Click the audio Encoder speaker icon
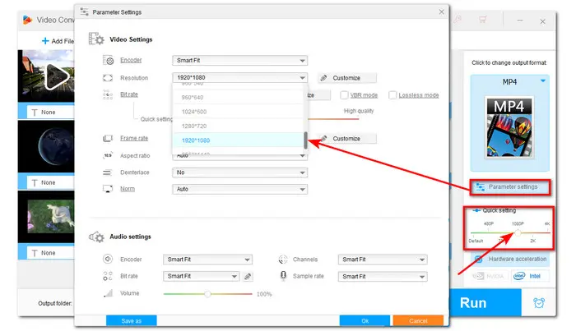The height and width of the screenshot is (331, 576). (108, 260)
